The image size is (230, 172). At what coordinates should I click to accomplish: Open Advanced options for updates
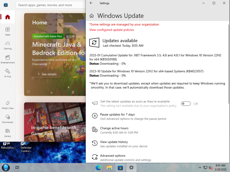coord(113,156)
